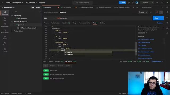
Task: Open the Save button dropdown arrow
Action: (x=147, y=12)
